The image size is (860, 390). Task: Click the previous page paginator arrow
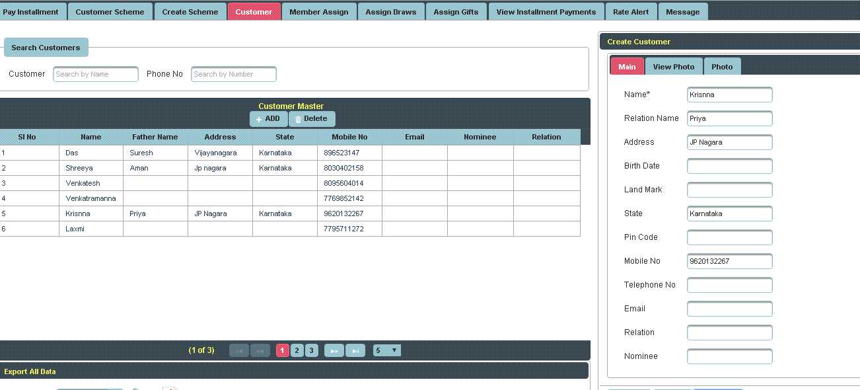point(260,351)
